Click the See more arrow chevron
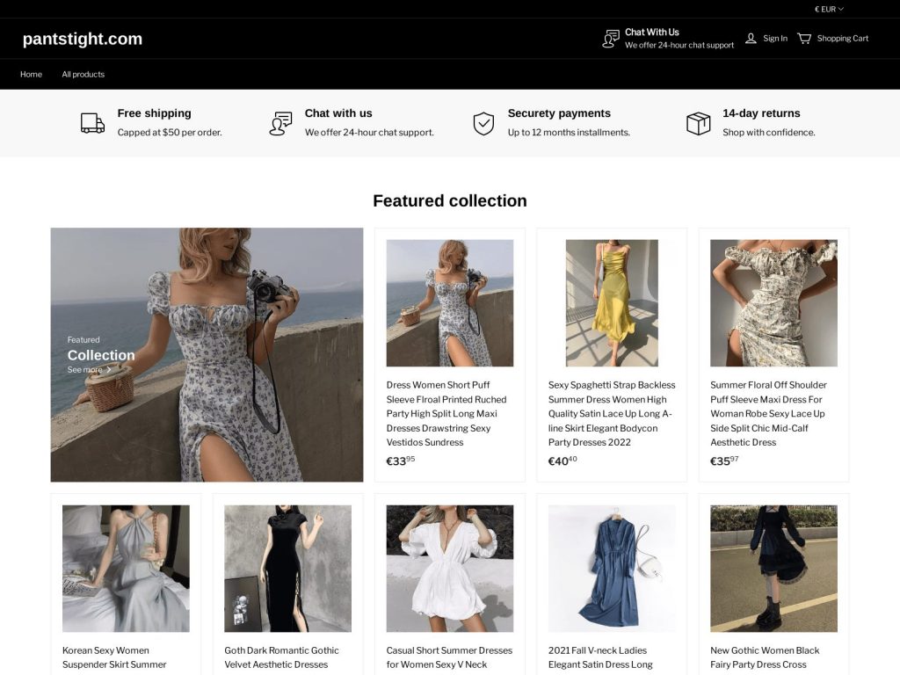 (x=109, y=370)
